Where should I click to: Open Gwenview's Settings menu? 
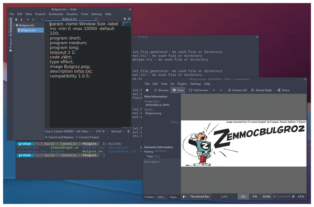pos(195,84)
